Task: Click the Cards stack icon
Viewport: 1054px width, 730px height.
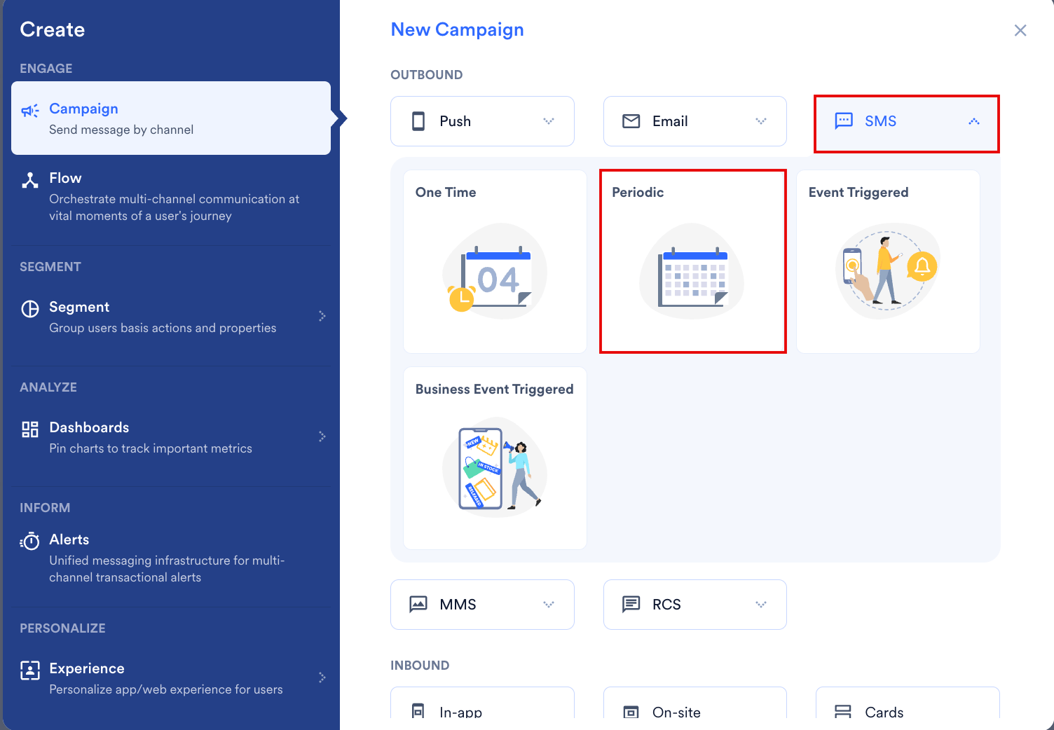Action: [843, 712]
